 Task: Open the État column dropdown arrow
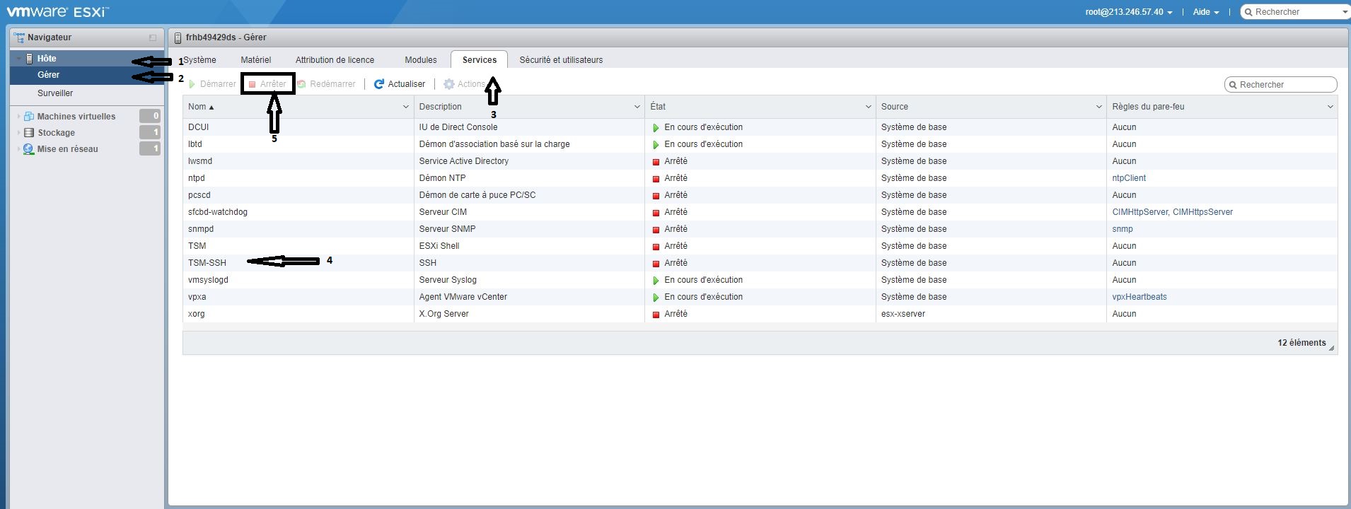pyautogui.click(x=868, y=107)
